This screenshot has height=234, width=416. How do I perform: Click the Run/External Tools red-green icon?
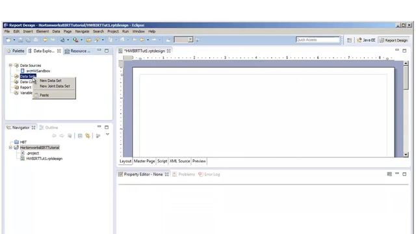coord(75,40)
